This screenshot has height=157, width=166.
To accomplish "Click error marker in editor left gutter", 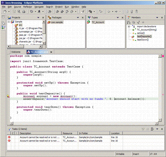I will click(8, 97).
